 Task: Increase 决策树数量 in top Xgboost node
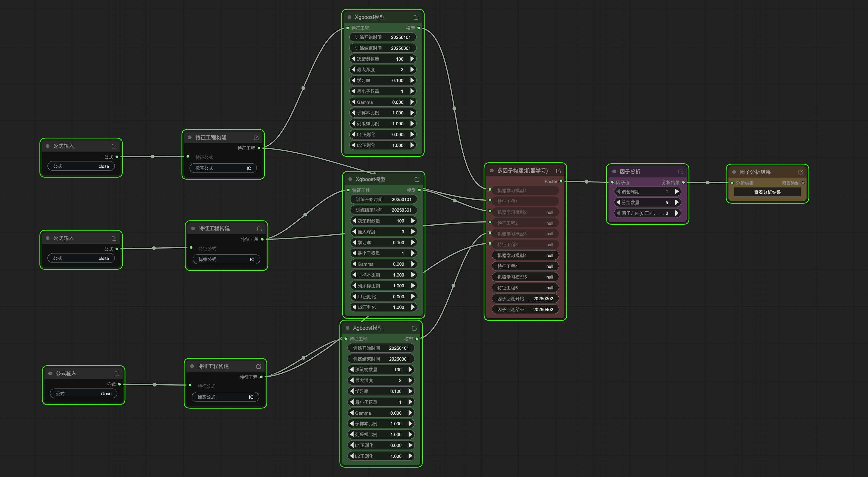point(412,59)
